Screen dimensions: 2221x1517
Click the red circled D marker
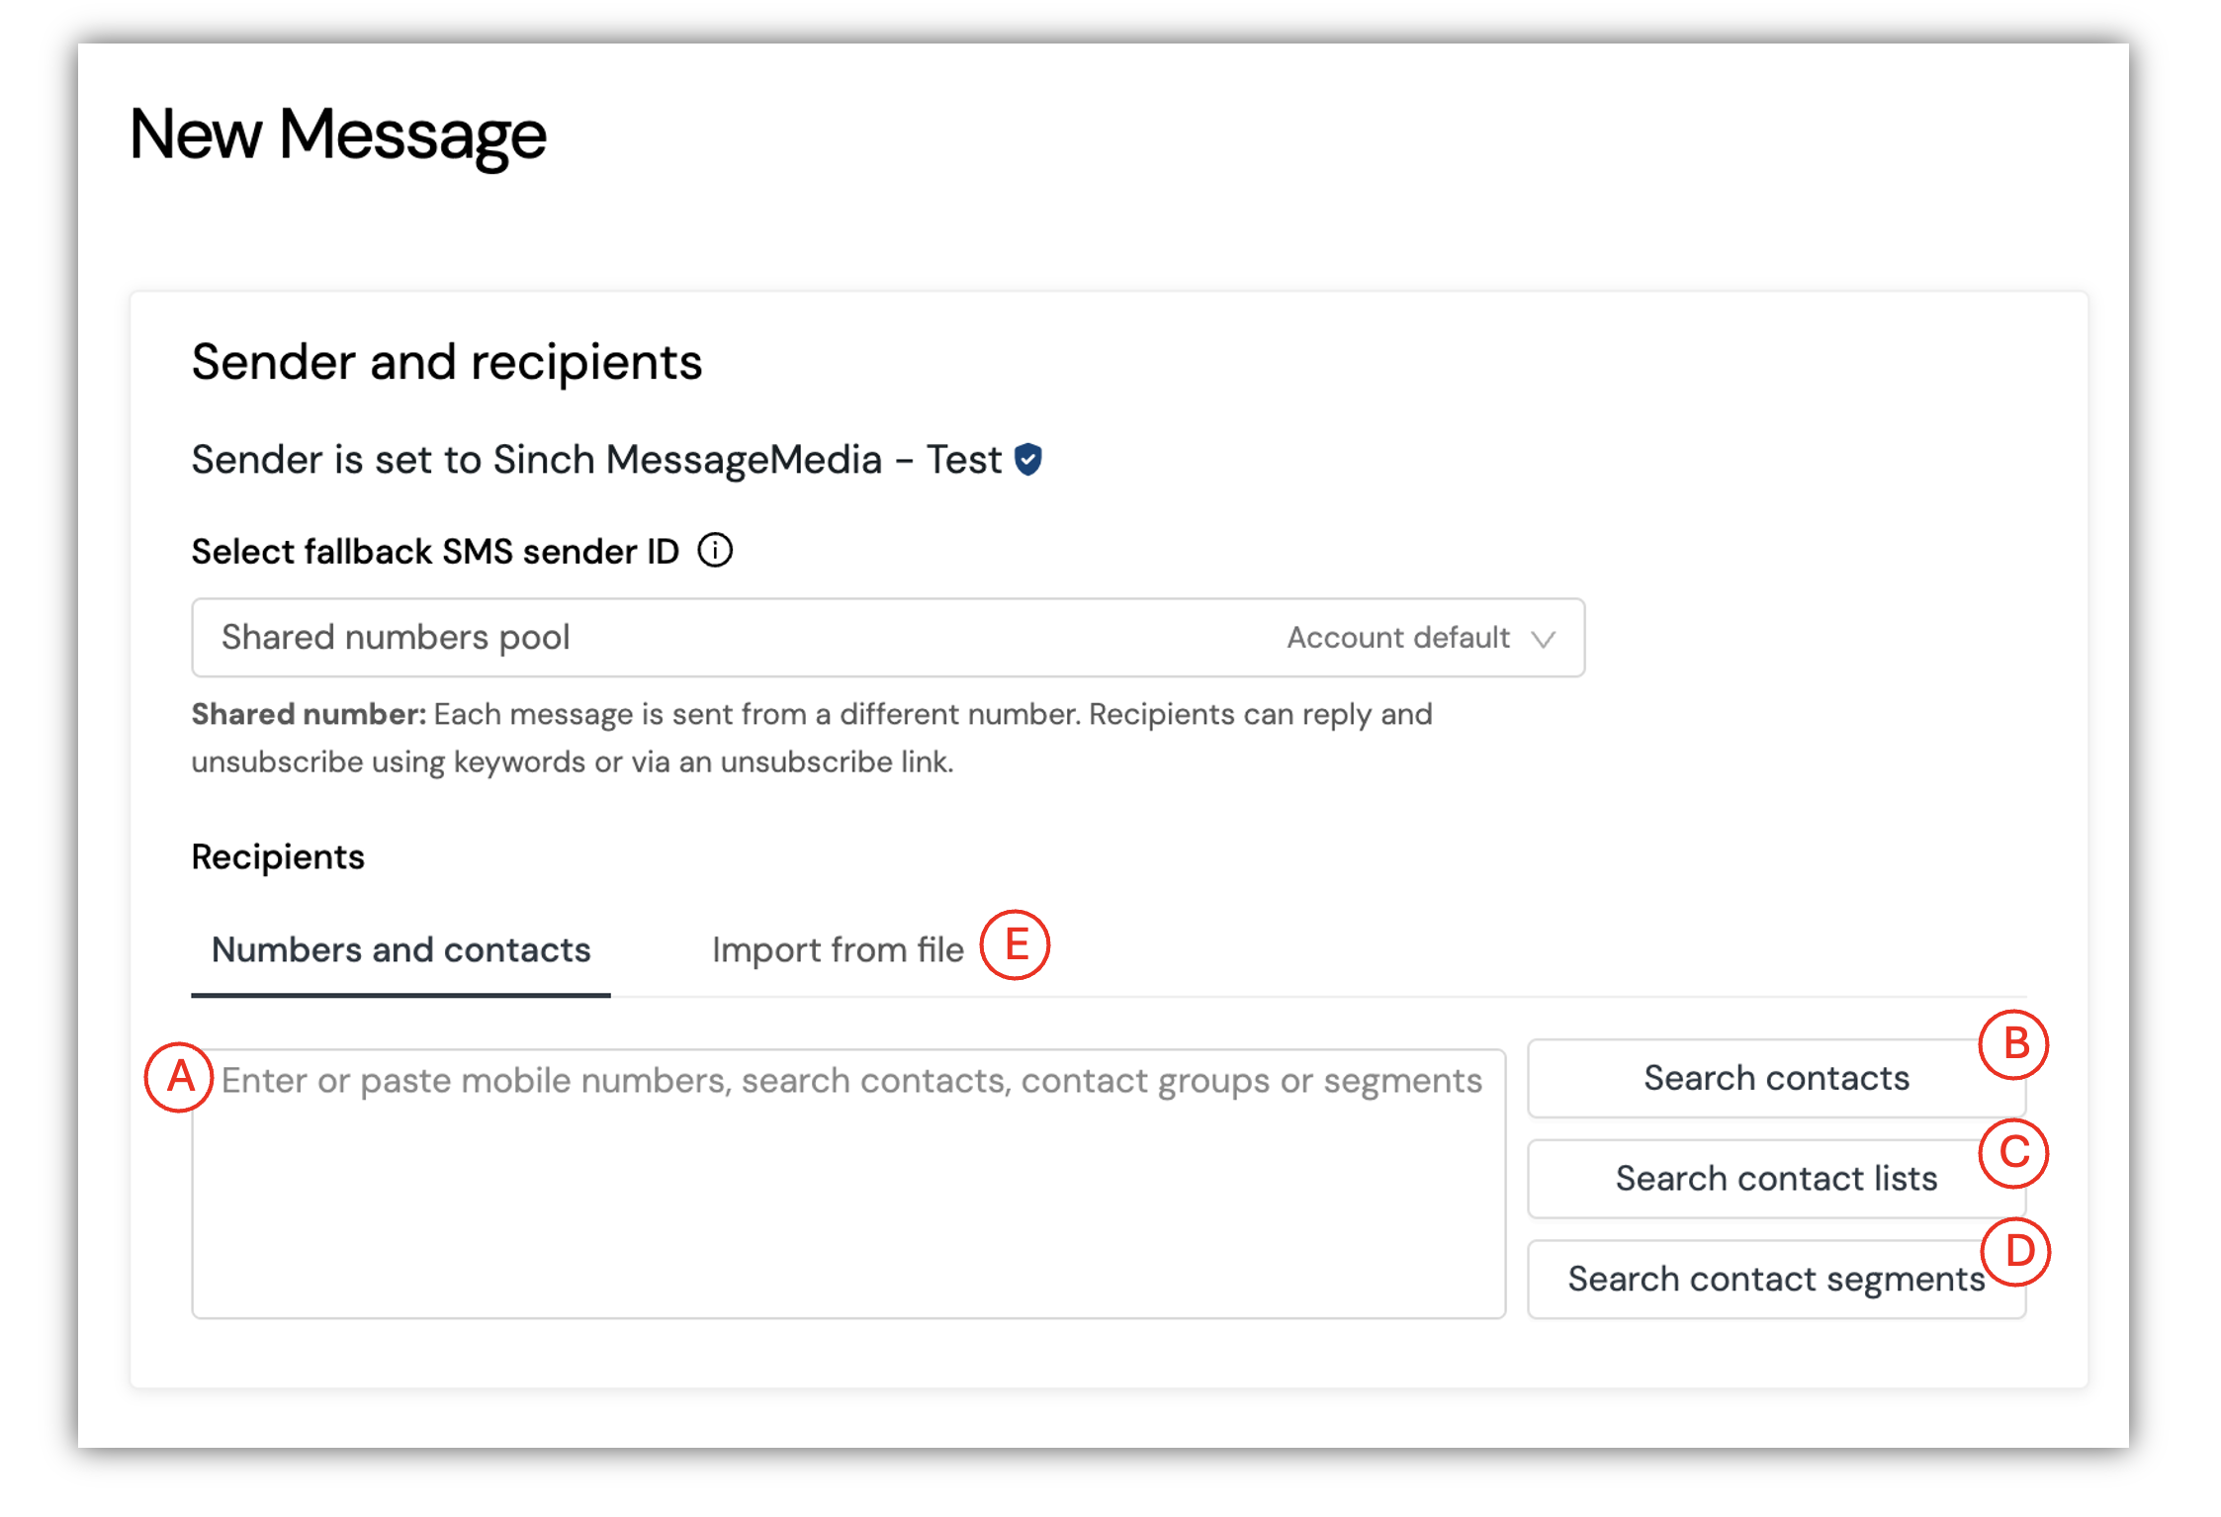point(2016,1251)
